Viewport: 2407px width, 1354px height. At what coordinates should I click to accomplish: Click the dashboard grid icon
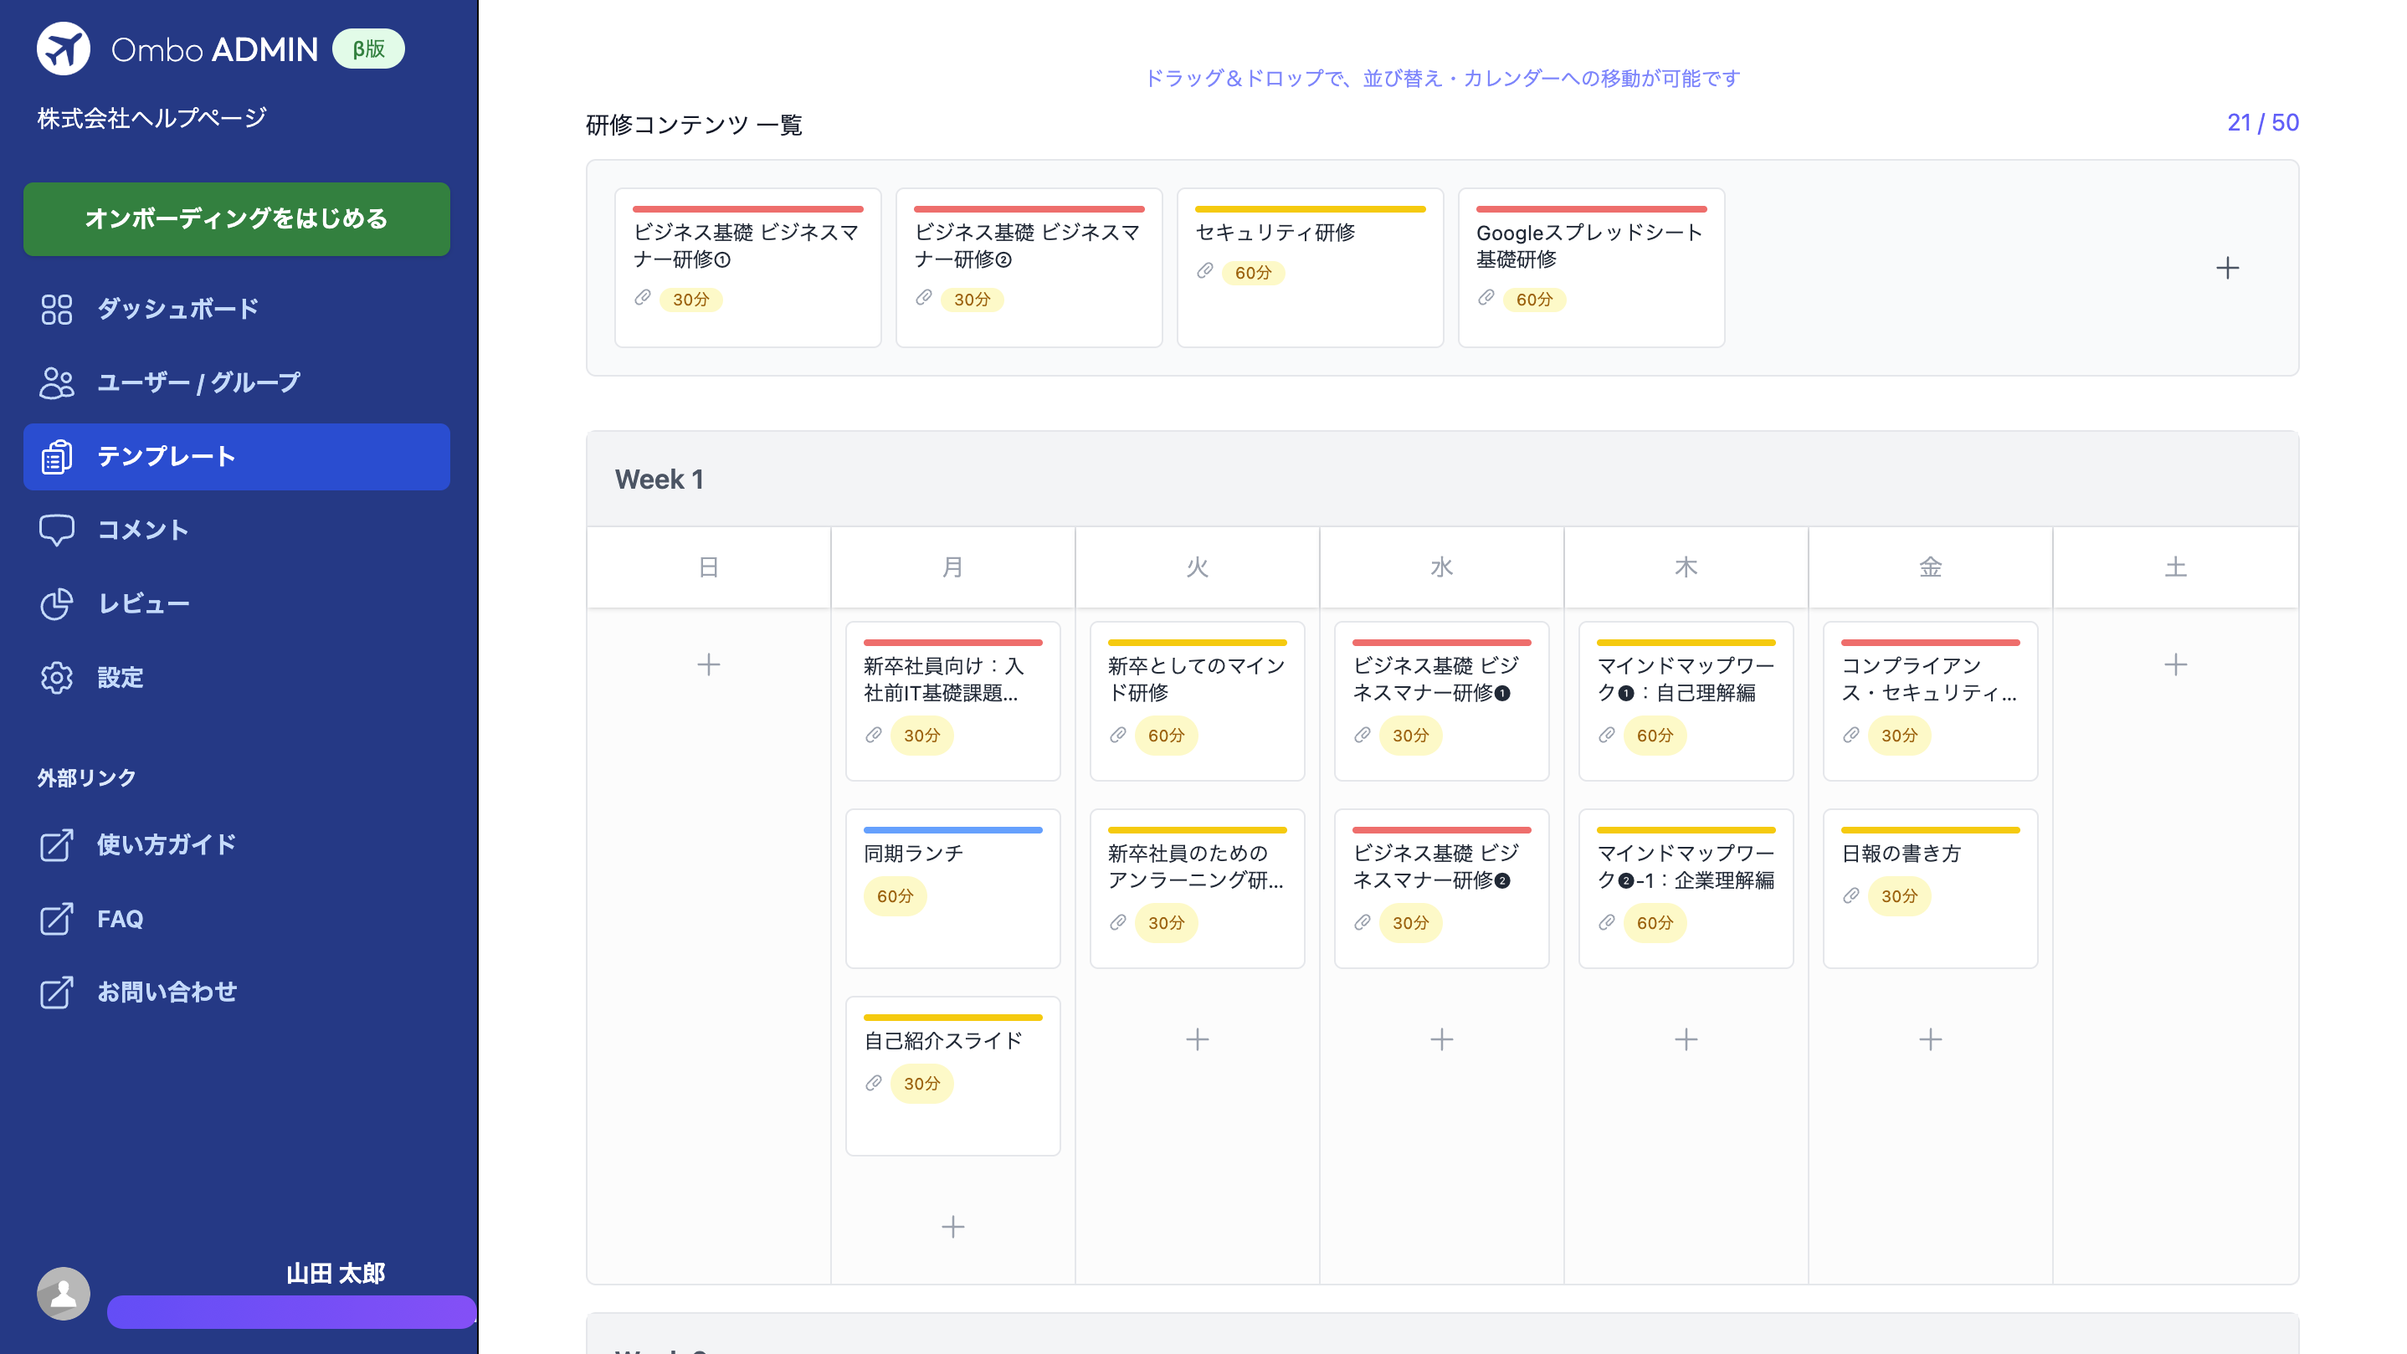[x=56, y=310]
